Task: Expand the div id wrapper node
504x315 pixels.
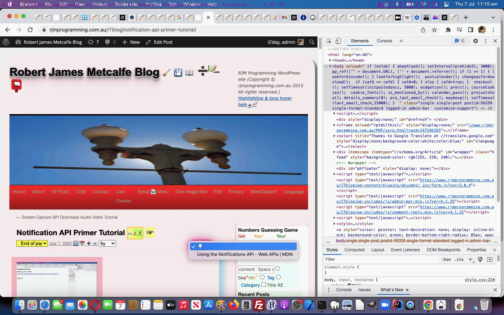Action: click(x=334, y=152)
